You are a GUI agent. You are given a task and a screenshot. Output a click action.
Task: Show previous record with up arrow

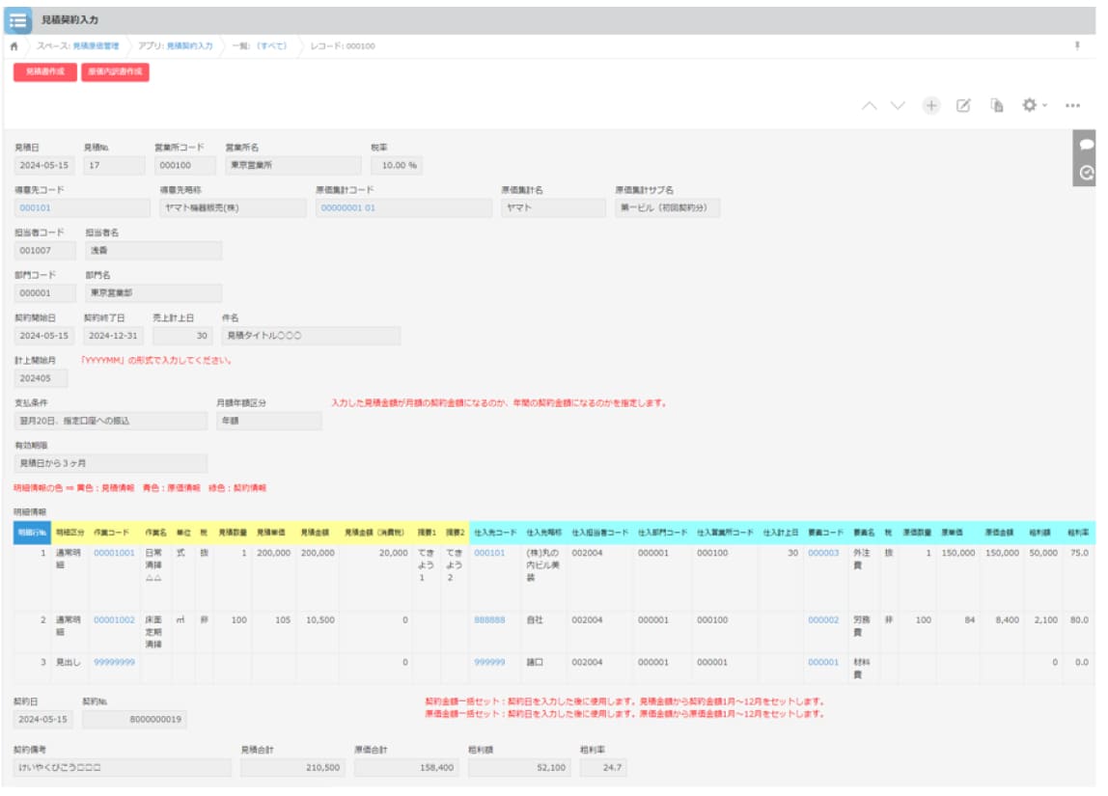pyautogui.click(x=870, y=106)
